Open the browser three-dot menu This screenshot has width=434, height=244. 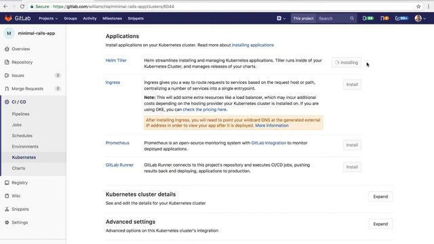click(x=429, y=6)
